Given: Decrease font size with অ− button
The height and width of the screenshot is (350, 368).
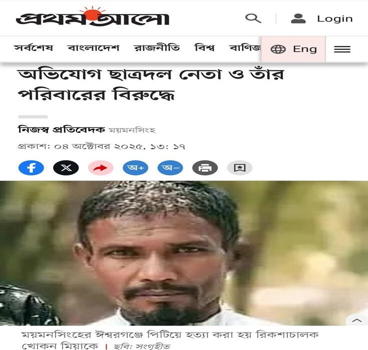Looking at the screenshot, I should click(170, 168).
